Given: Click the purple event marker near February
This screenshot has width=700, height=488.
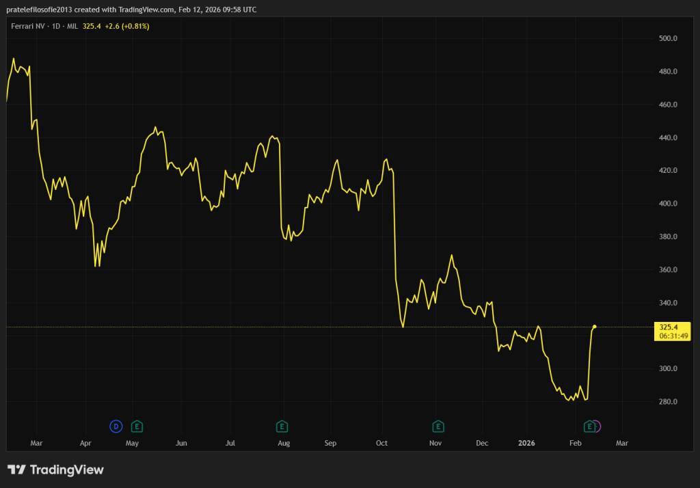Looking at the screenshot, I should coord(596,426).
